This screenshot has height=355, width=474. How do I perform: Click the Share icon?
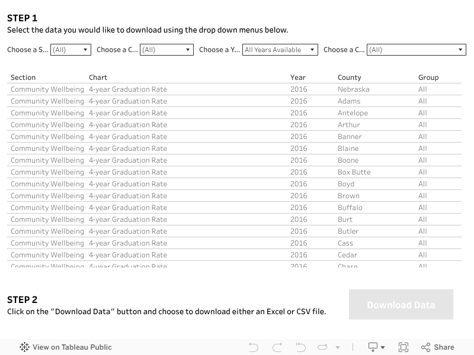pyautogui.click(x=437, y=347)
